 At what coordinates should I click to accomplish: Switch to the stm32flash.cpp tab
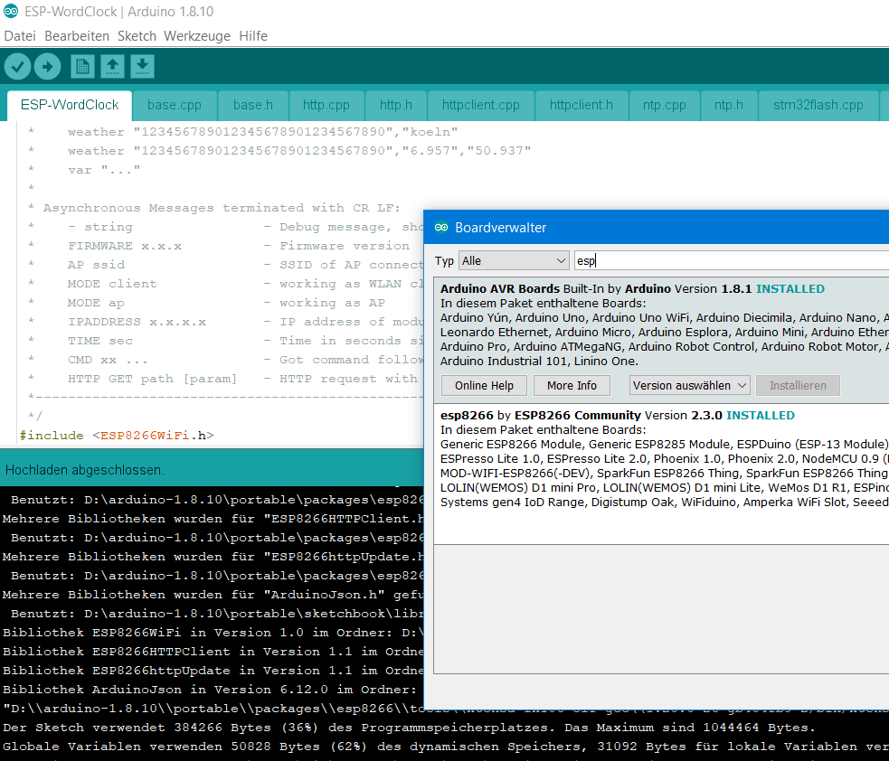818,106
